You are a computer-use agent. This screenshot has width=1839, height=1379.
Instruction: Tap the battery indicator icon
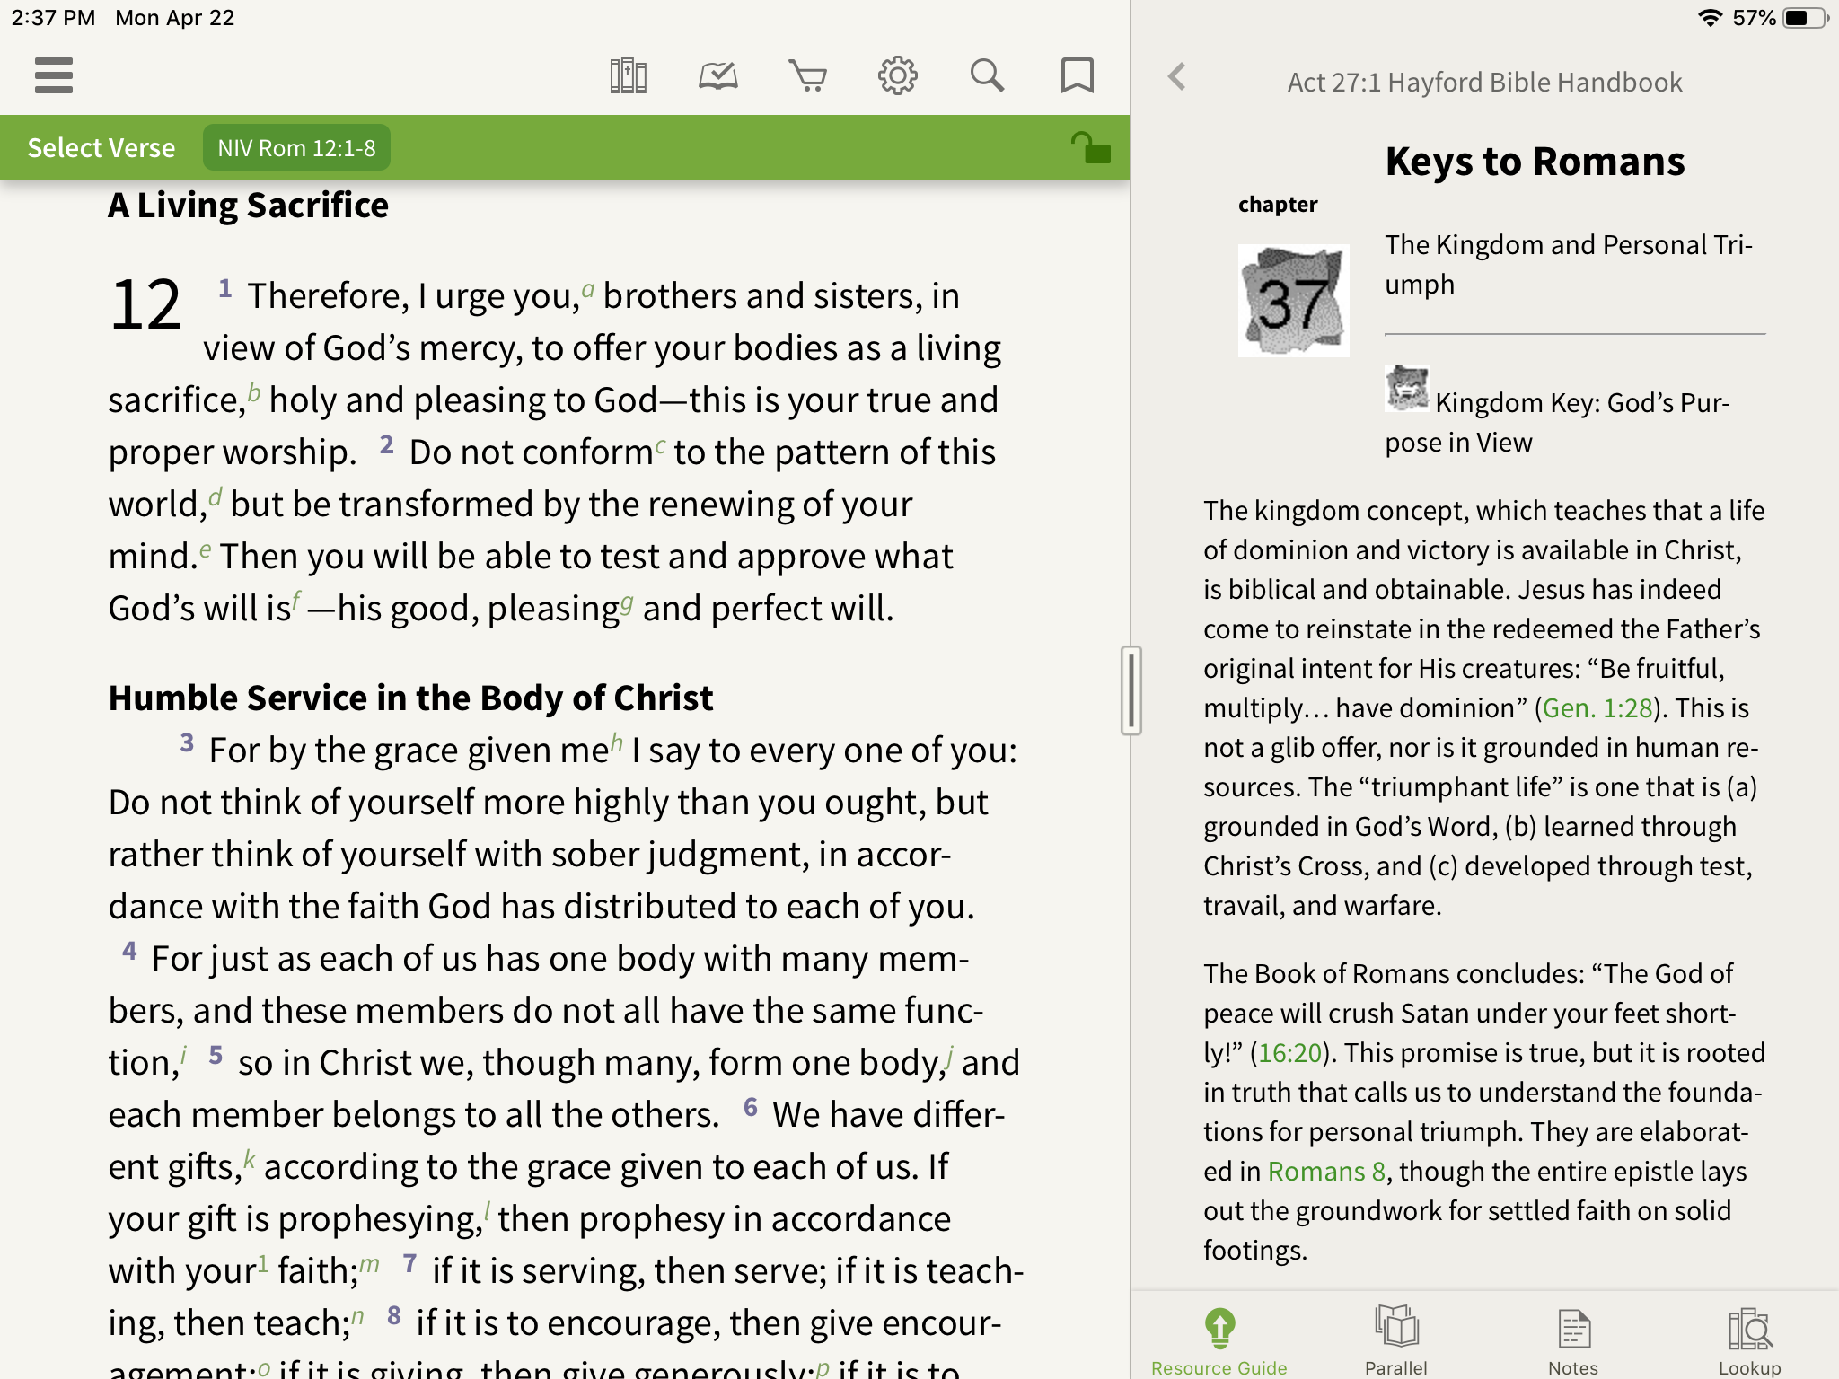(x=1805, y=18)
